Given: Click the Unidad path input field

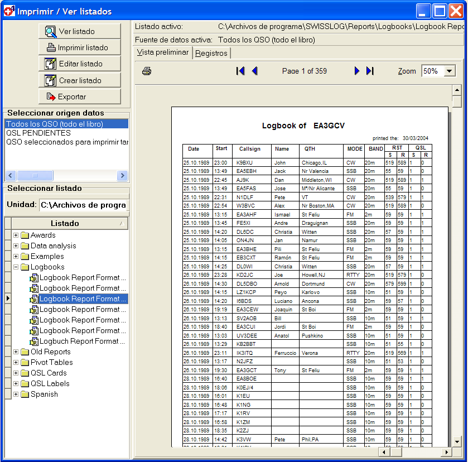Looking at the screenshot, I should [83, 205].
